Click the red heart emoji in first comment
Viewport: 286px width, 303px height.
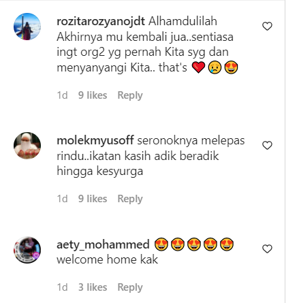(x=198, y=67)
